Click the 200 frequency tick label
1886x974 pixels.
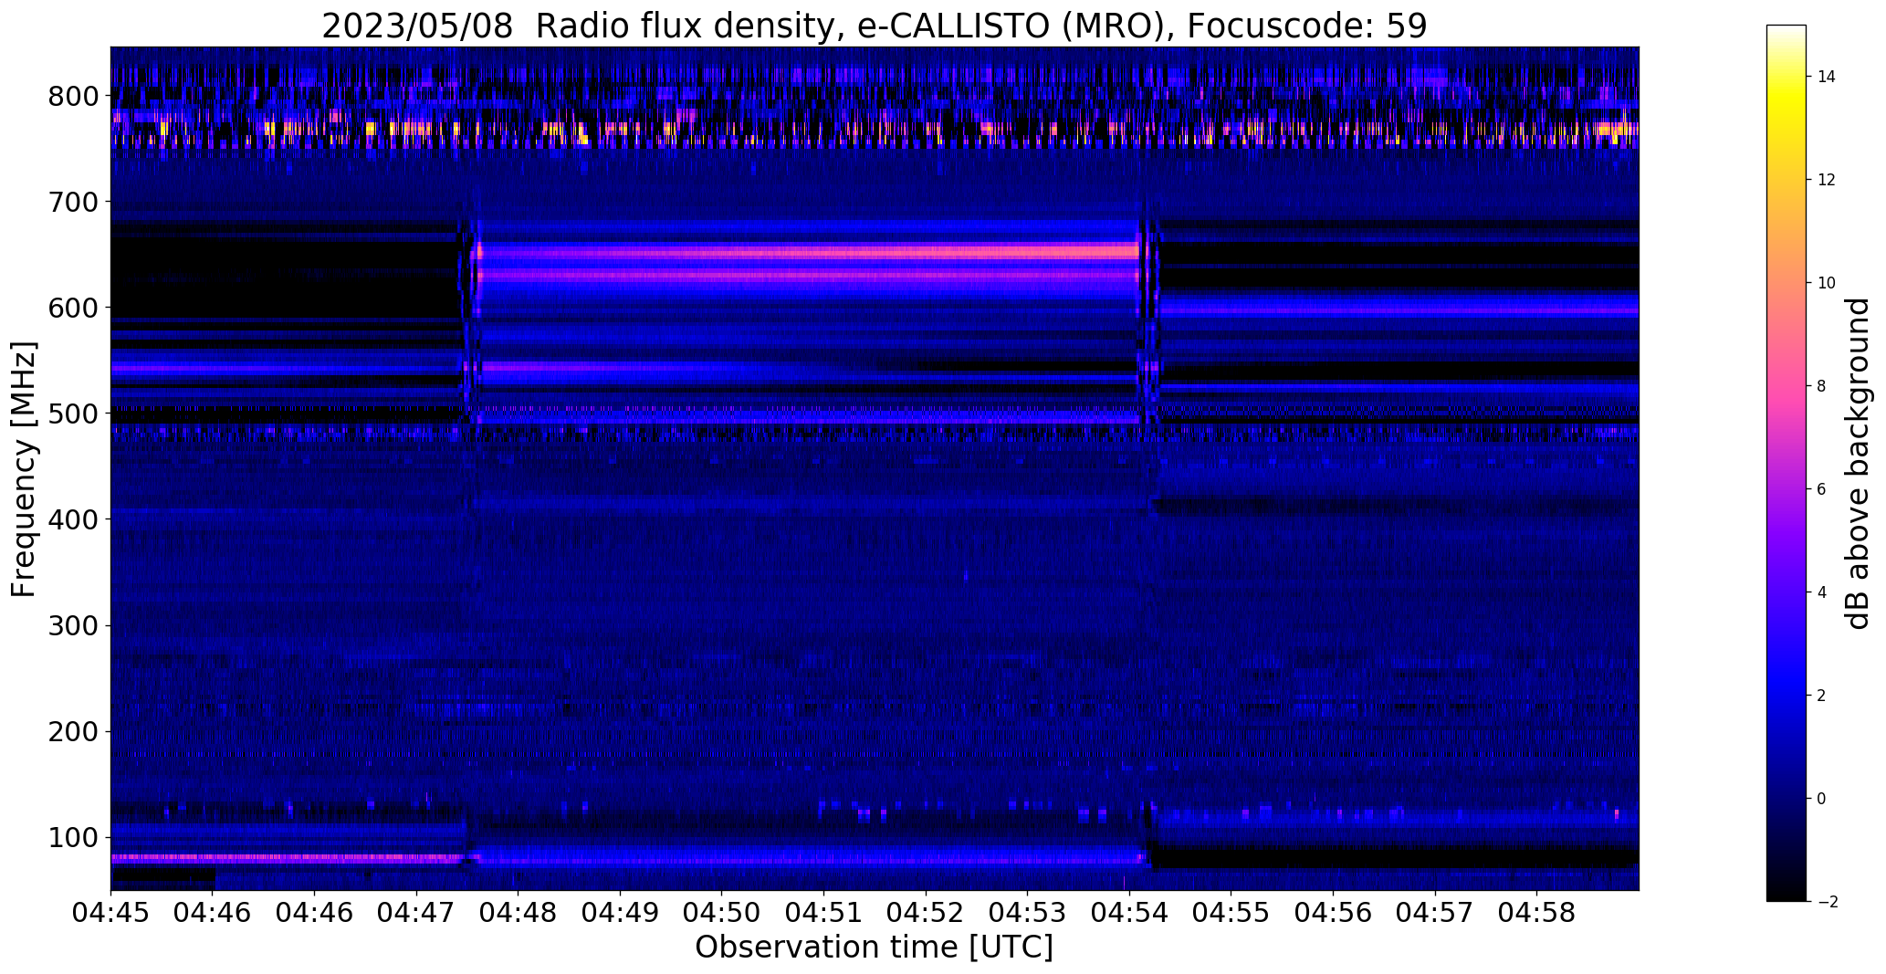[73, 731]
